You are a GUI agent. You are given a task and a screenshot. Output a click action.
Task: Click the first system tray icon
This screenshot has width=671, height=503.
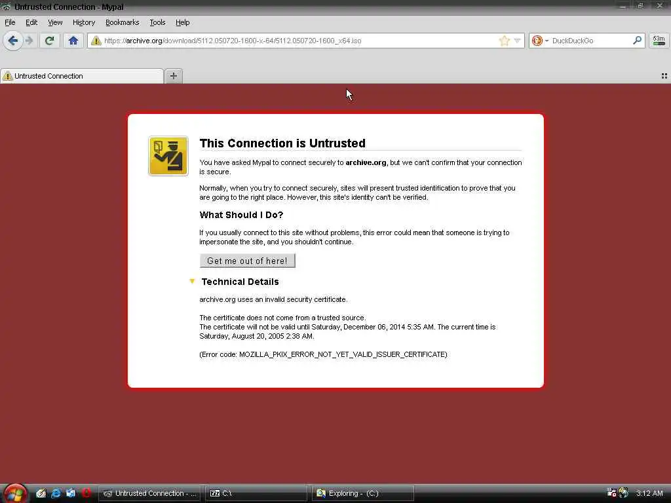click(x=611, y=493)
